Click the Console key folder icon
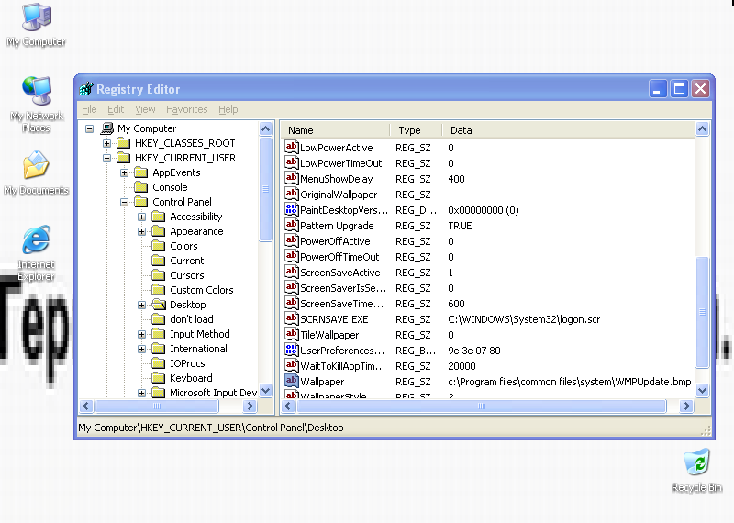This screenshot has width=734, height=523. (x=141, y=187)
